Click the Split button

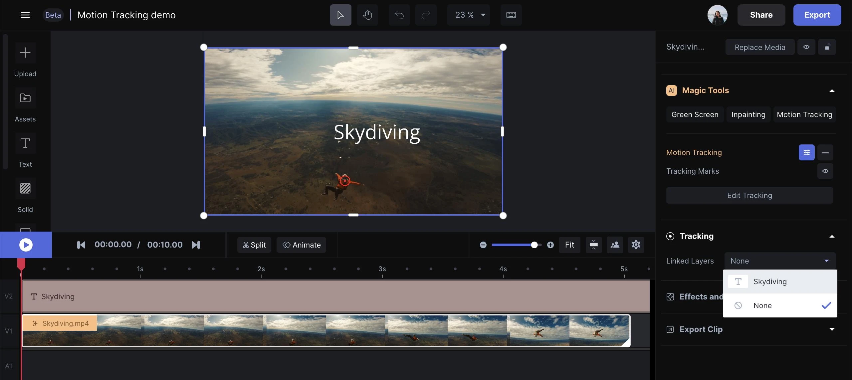click(254, 245)
